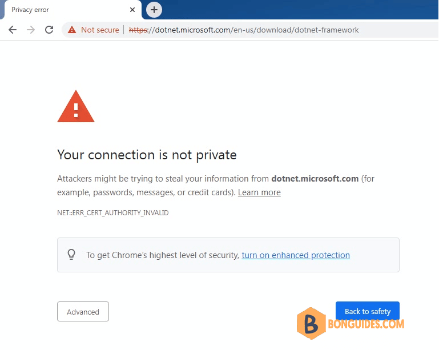Click turn on enhanced protection link
Screen dimensions: 439x350
296,255
